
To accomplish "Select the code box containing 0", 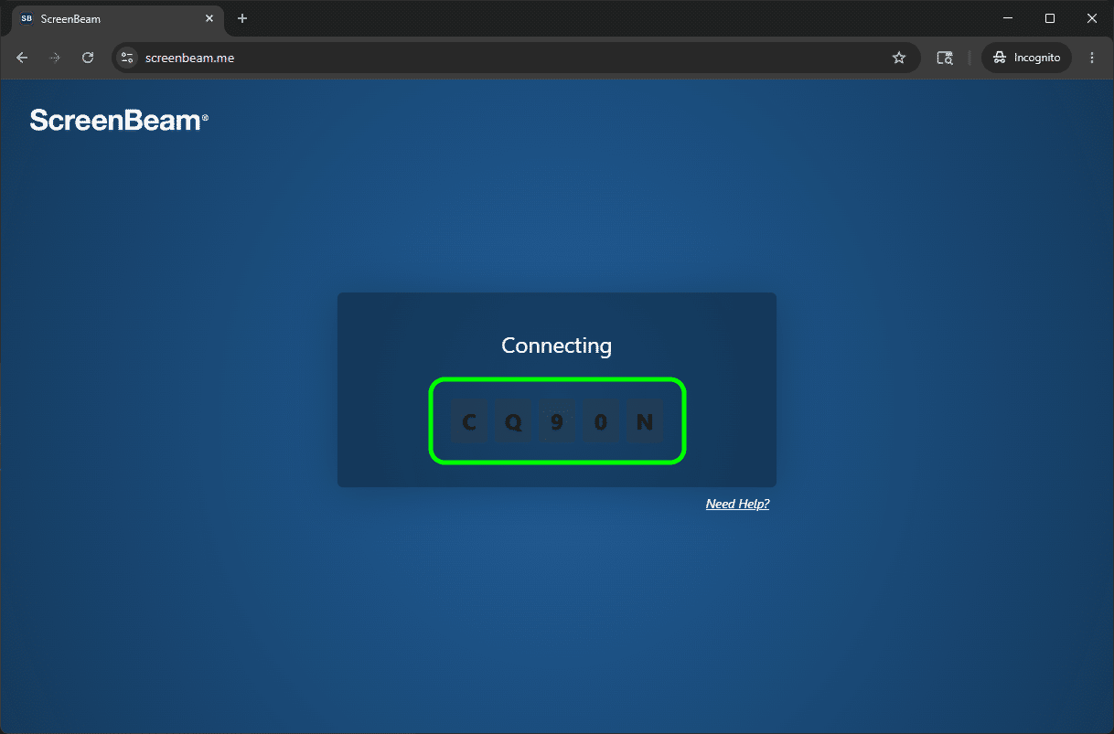I will click(x=601, y=423).
